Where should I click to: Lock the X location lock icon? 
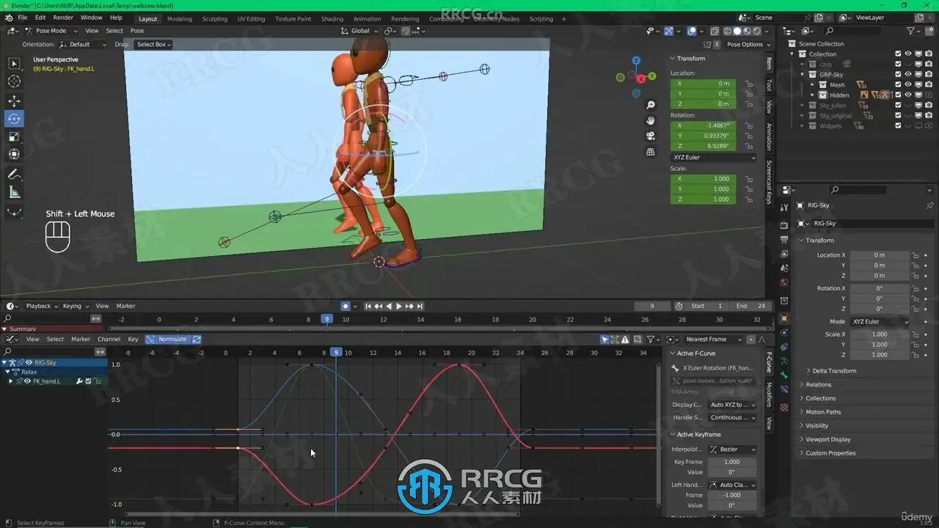tap(749, 84)
